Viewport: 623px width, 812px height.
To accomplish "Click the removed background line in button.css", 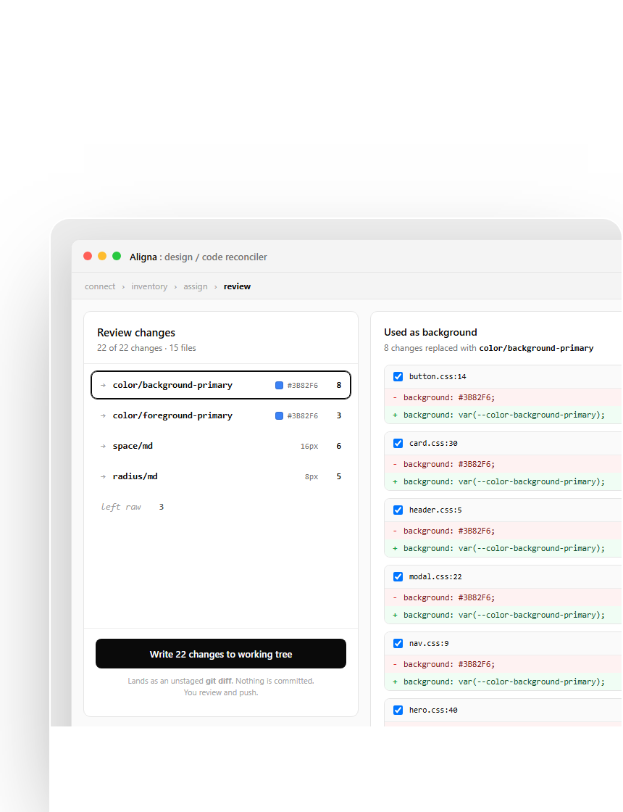I will click(x=503, y=397).
